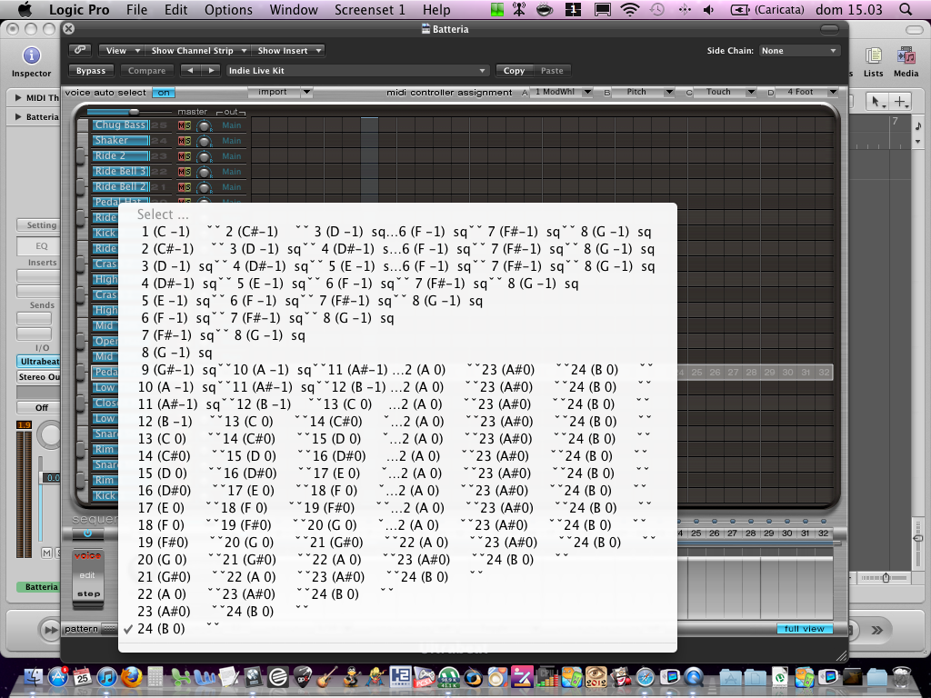Open Safari compass icon in Dock
Image resolution: width=931 pixels, height=698 pixels.
(645, 676)
